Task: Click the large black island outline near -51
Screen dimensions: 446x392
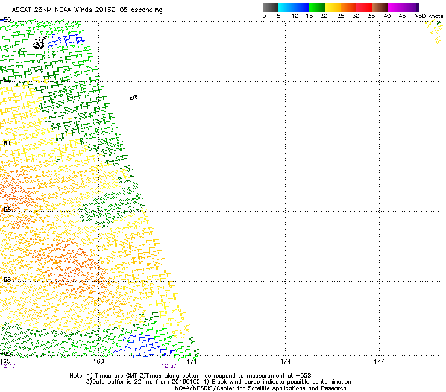Action: pyautogui.click(x=40, y=43)
